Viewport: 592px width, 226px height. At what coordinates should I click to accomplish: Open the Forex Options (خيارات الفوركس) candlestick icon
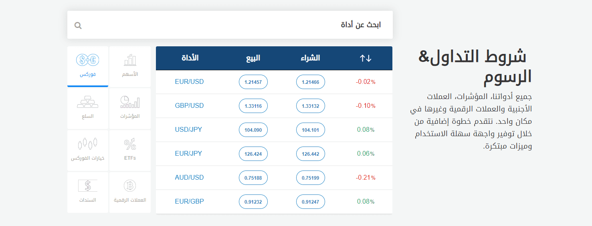click(x=88, y=144)
